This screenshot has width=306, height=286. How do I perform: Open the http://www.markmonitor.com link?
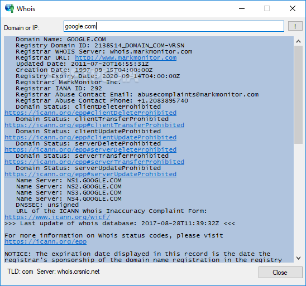(126, 57)
